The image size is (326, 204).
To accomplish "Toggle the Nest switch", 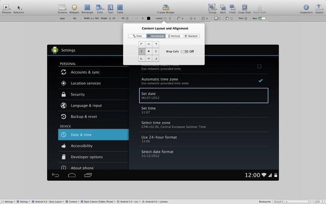I will (262, 18).
